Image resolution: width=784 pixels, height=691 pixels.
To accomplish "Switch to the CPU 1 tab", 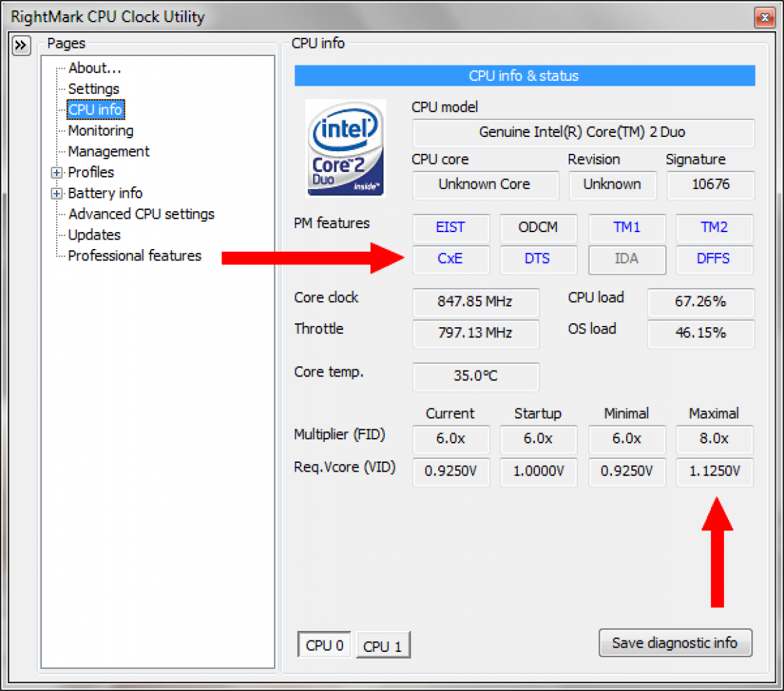I will 383,646.
